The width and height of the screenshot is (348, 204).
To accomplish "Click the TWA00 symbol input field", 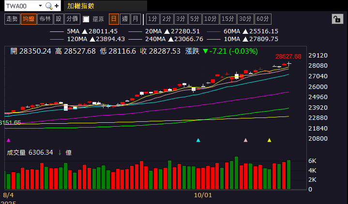I will tap(19, 6).
